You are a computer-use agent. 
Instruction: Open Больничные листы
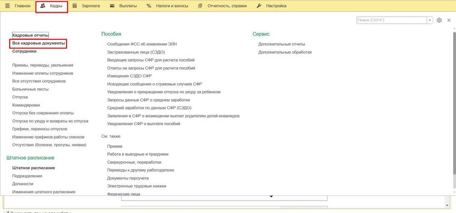(x=30, y=89)
